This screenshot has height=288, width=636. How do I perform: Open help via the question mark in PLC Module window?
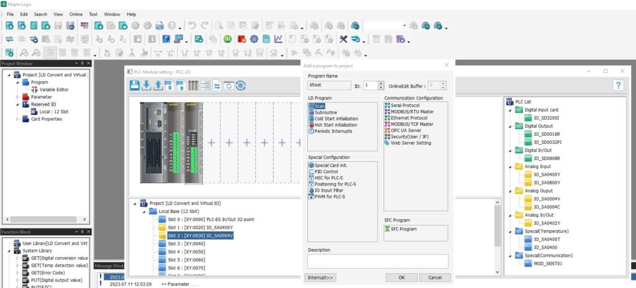coord(618,85)
